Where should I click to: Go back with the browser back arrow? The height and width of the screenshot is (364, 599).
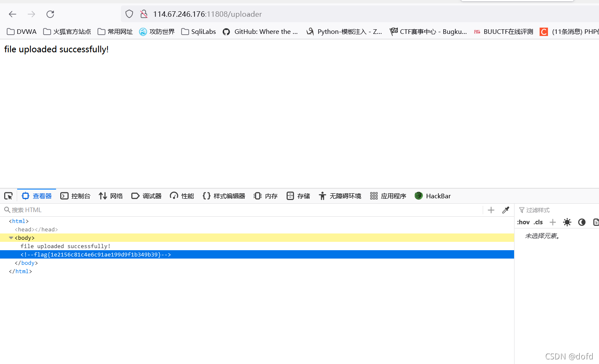13,14
